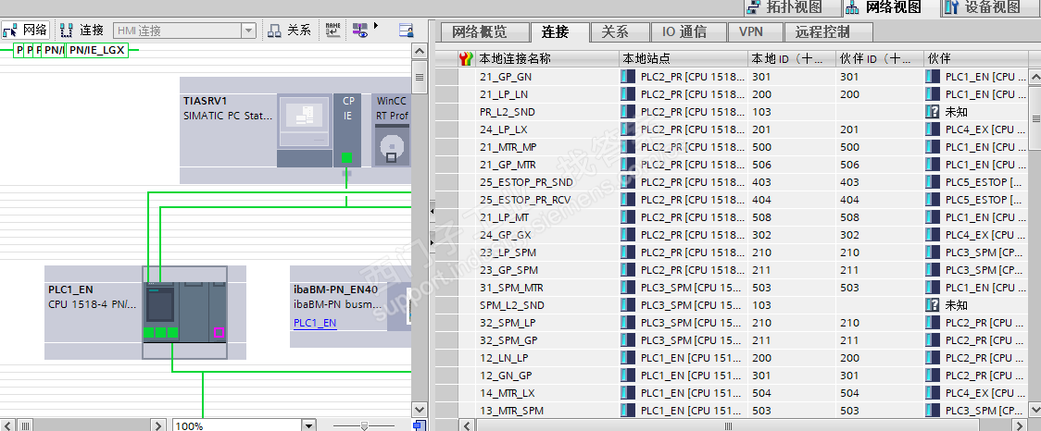Toggle the 网络 networking mode button
The height and width of the screenshot is (431, 1041).
tap(26, 30)
